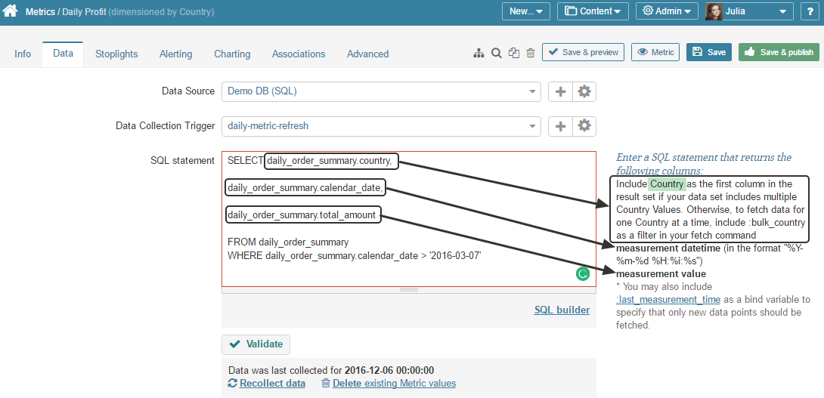Click the Validate button

click(x=256, y=344)
